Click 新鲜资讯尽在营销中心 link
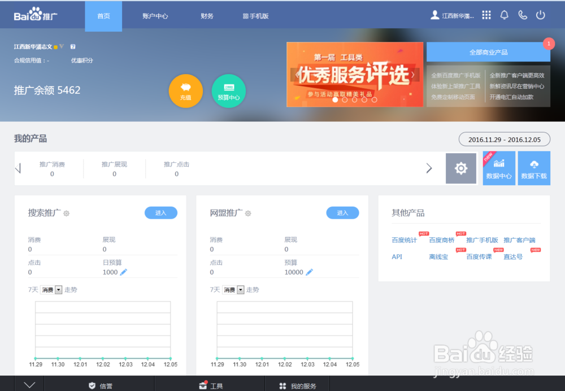This screenshot has width=565, height=391. [517, 86]
